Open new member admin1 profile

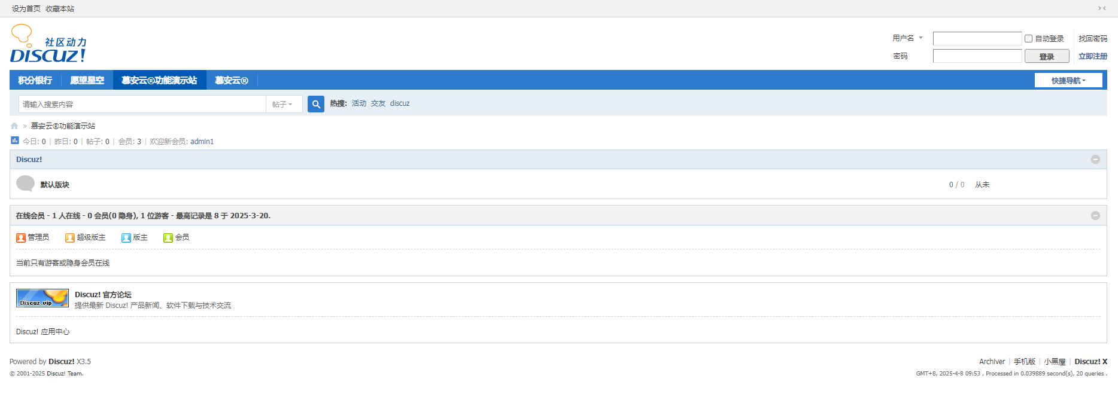[202, 142]
